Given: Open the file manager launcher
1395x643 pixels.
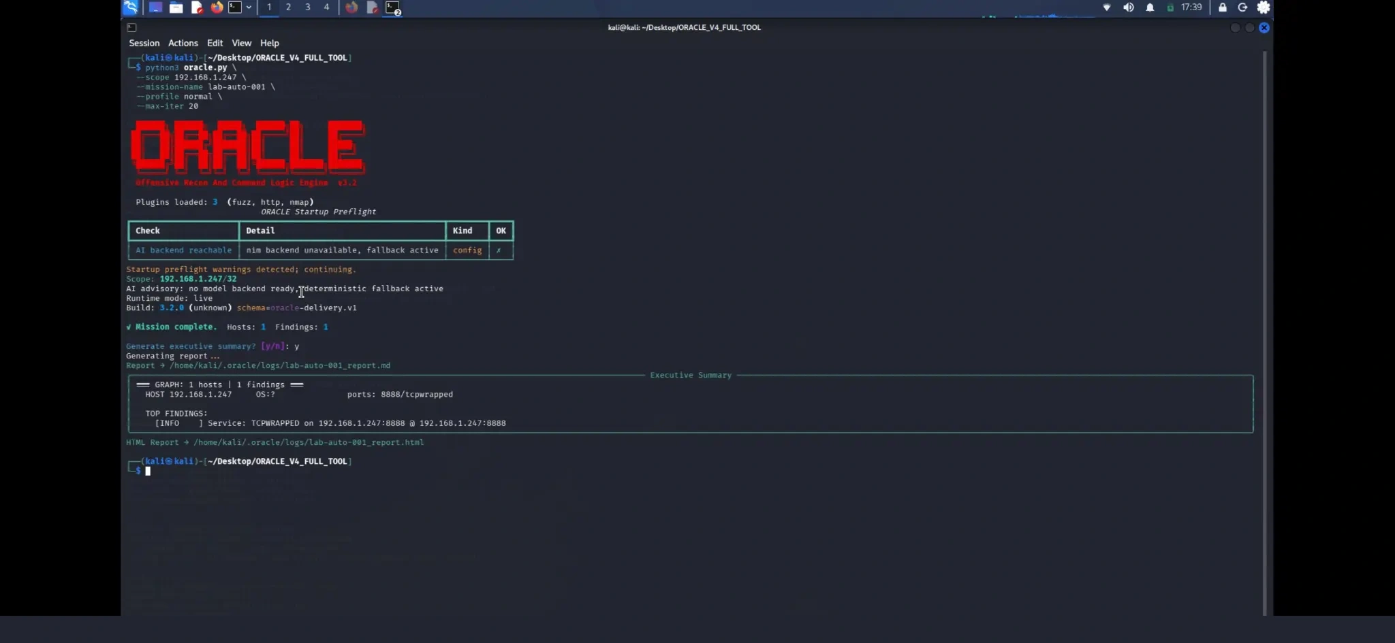Looking at the screenshot, I should 176,7.
